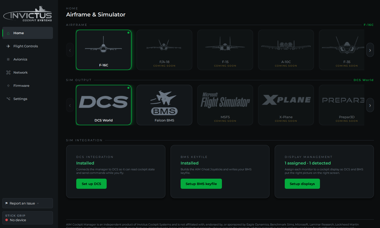Click the Installed status under BMS Keyfile
The image size is (380, 228).
coord(189,163)
